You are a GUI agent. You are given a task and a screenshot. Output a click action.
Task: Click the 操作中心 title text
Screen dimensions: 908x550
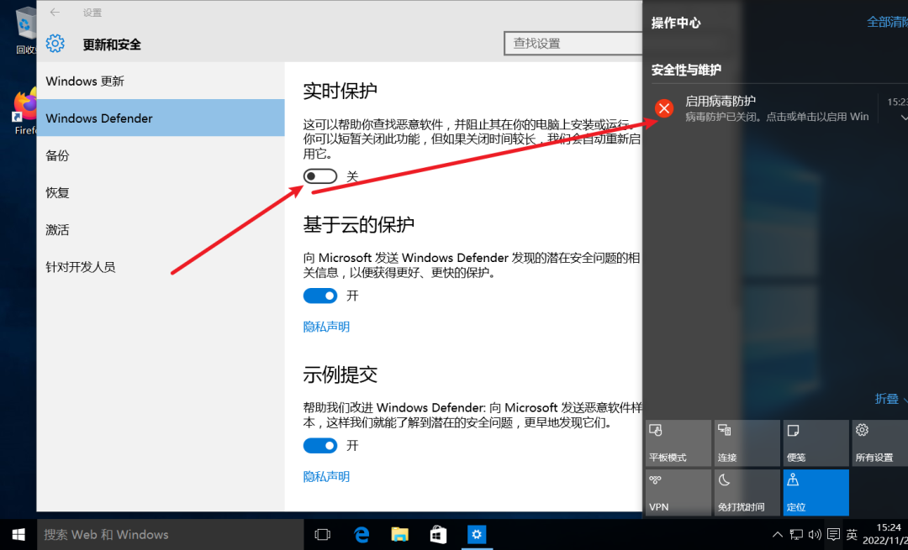pyautogui.click(x=676, y=23)
